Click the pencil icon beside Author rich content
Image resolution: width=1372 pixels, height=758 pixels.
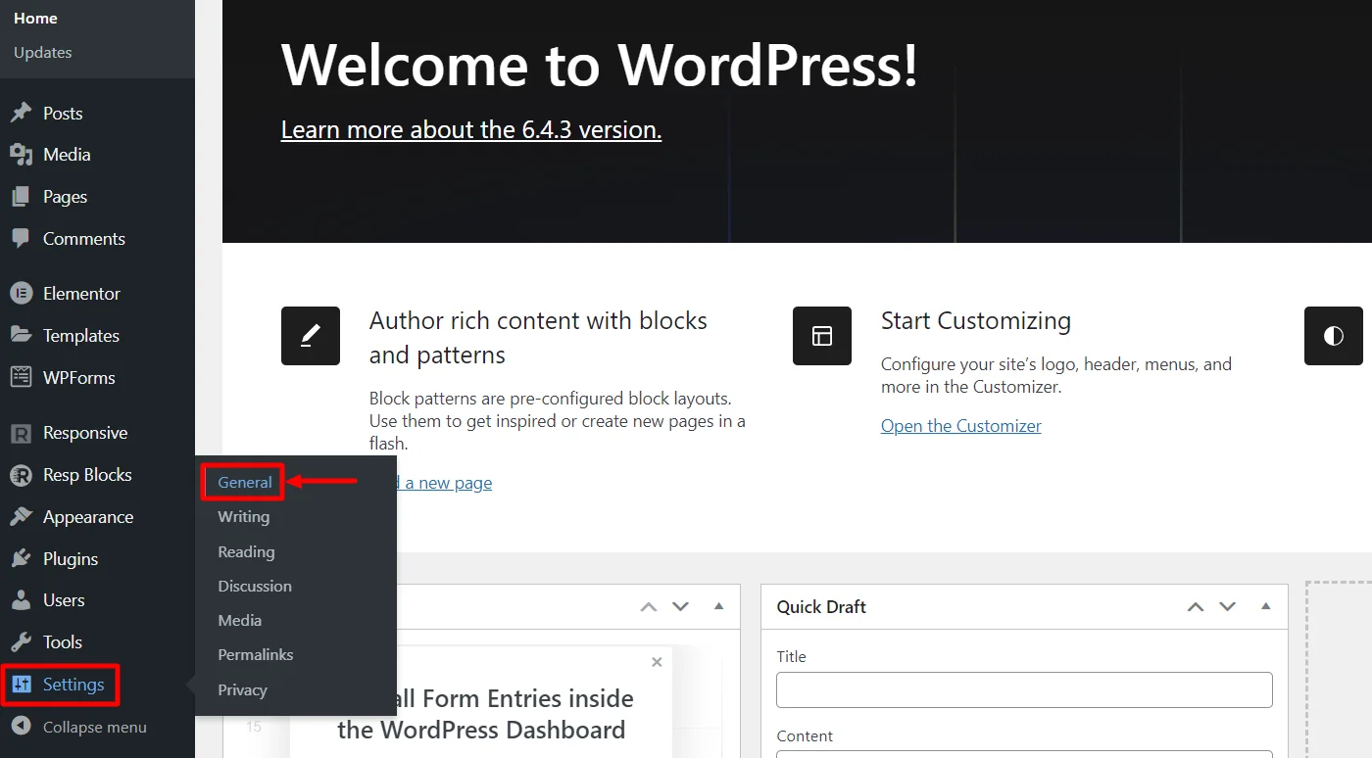point(311,336)
